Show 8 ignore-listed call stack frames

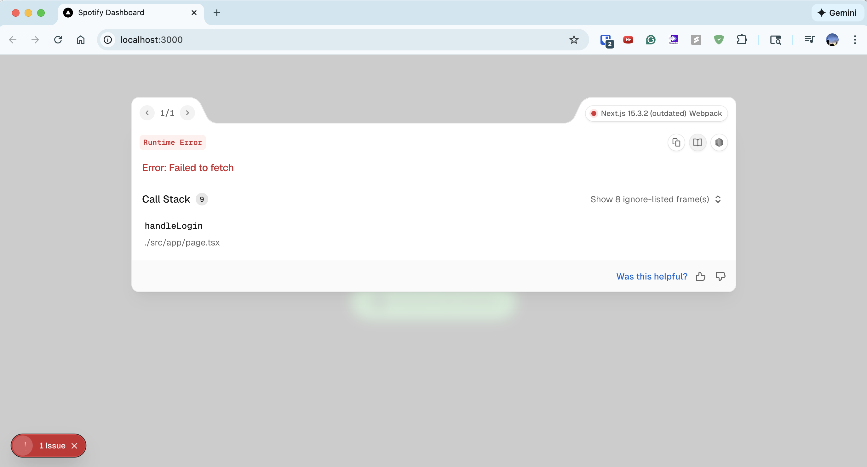click(655, 199)
